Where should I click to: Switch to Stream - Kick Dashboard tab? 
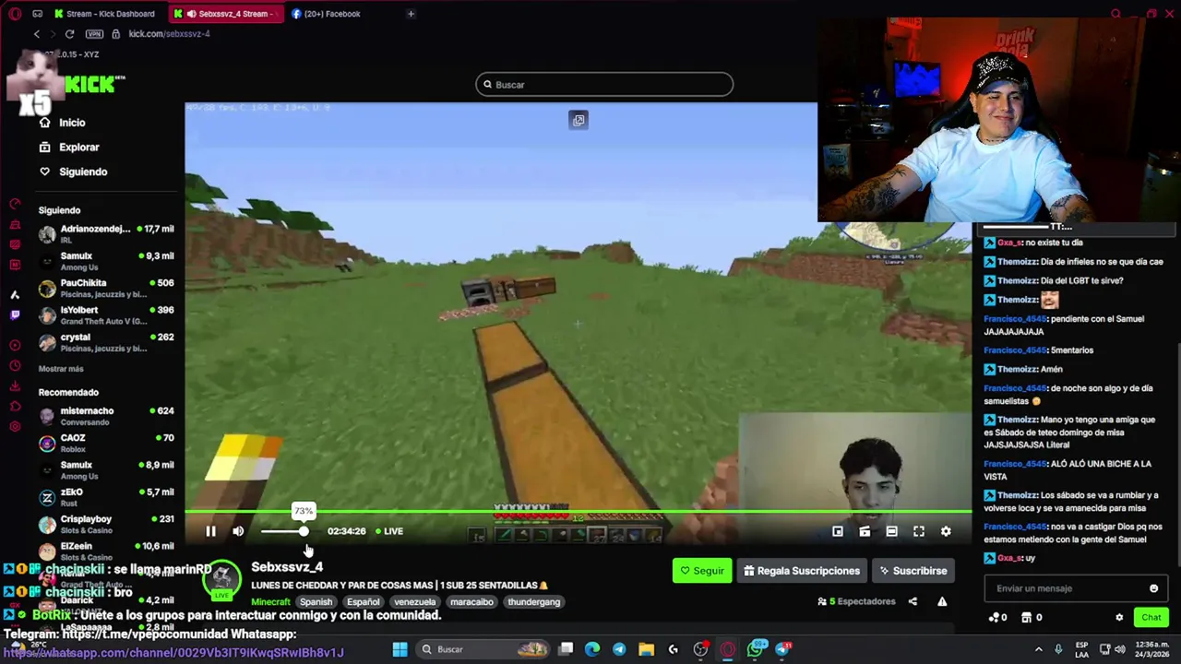tap(104, 14)
